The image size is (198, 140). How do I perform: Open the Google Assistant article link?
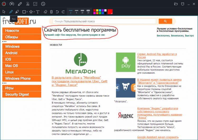click(158, 137)
